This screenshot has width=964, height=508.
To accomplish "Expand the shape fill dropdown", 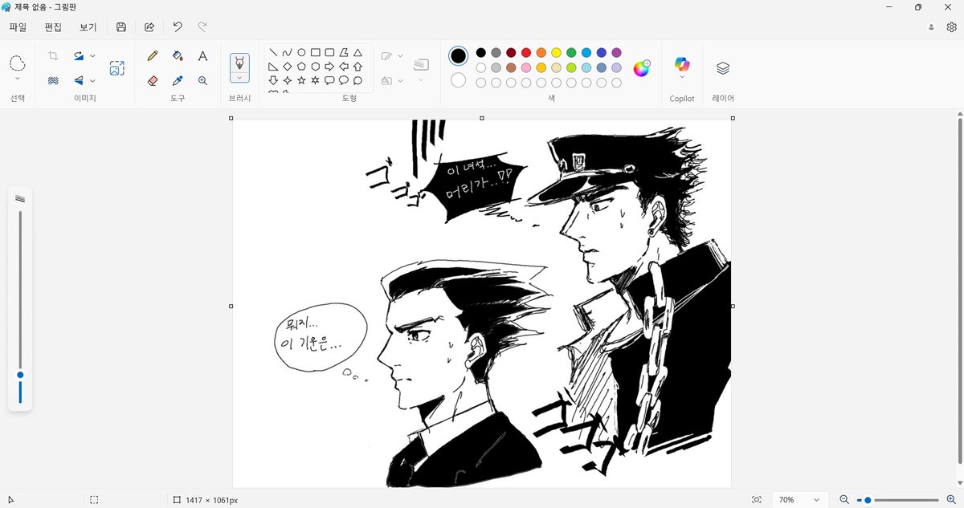I will click(x=400, y=80).
